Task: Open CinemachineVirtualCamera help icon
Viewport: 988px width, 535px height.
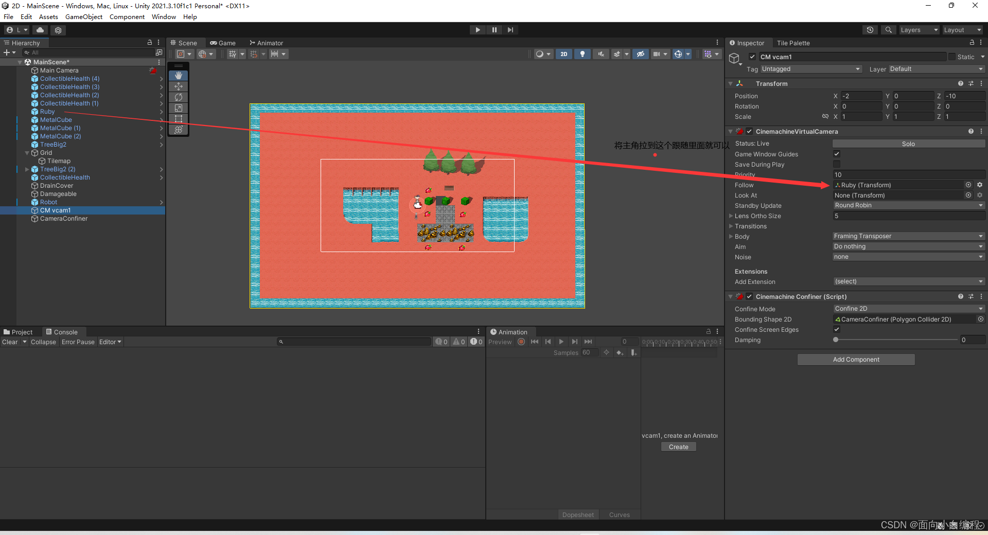Action: (x=971, y=131)
